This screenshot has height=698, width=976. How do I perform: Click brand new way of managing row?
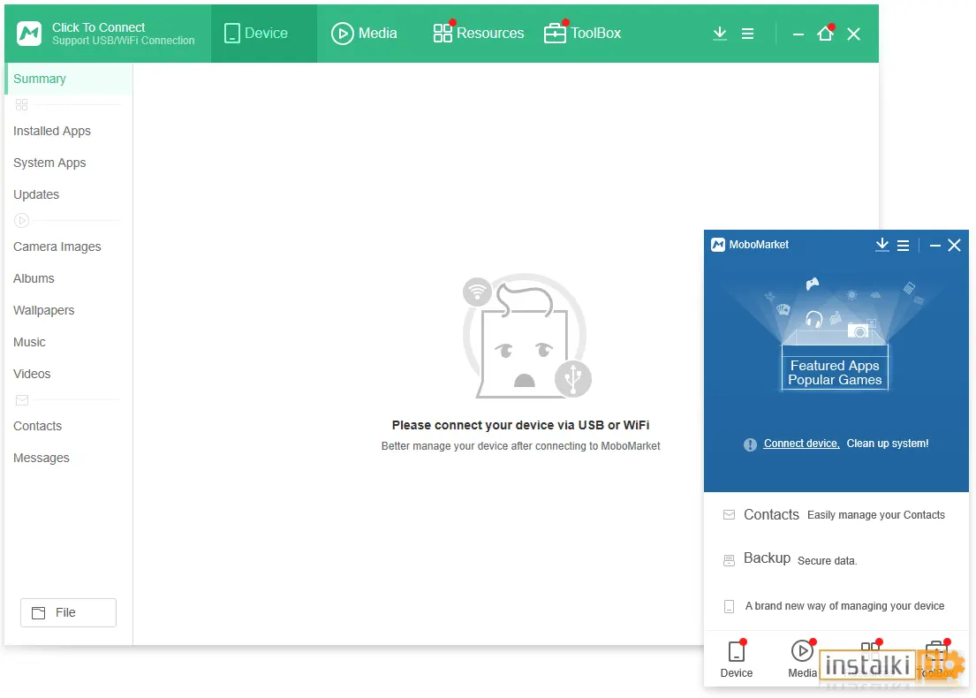pyautogui.click(x=836, y=606)
